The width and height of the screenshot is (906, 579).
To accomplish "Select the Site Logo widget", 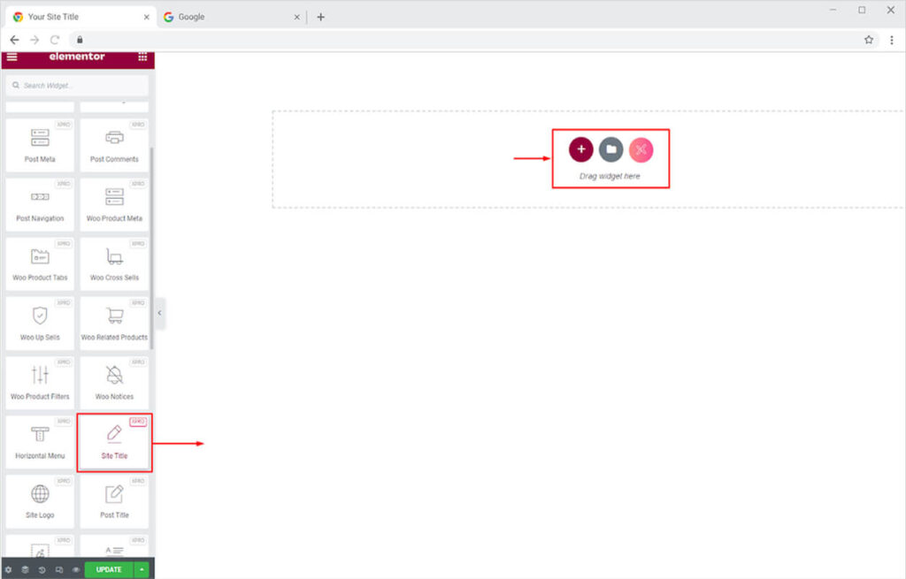I will [40, 500].
